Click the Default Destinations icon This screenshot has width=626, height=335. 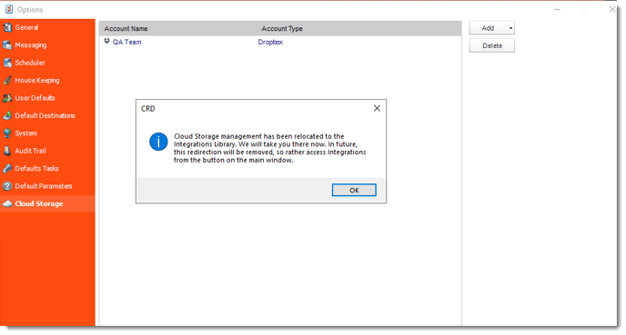tap(7, 115)
